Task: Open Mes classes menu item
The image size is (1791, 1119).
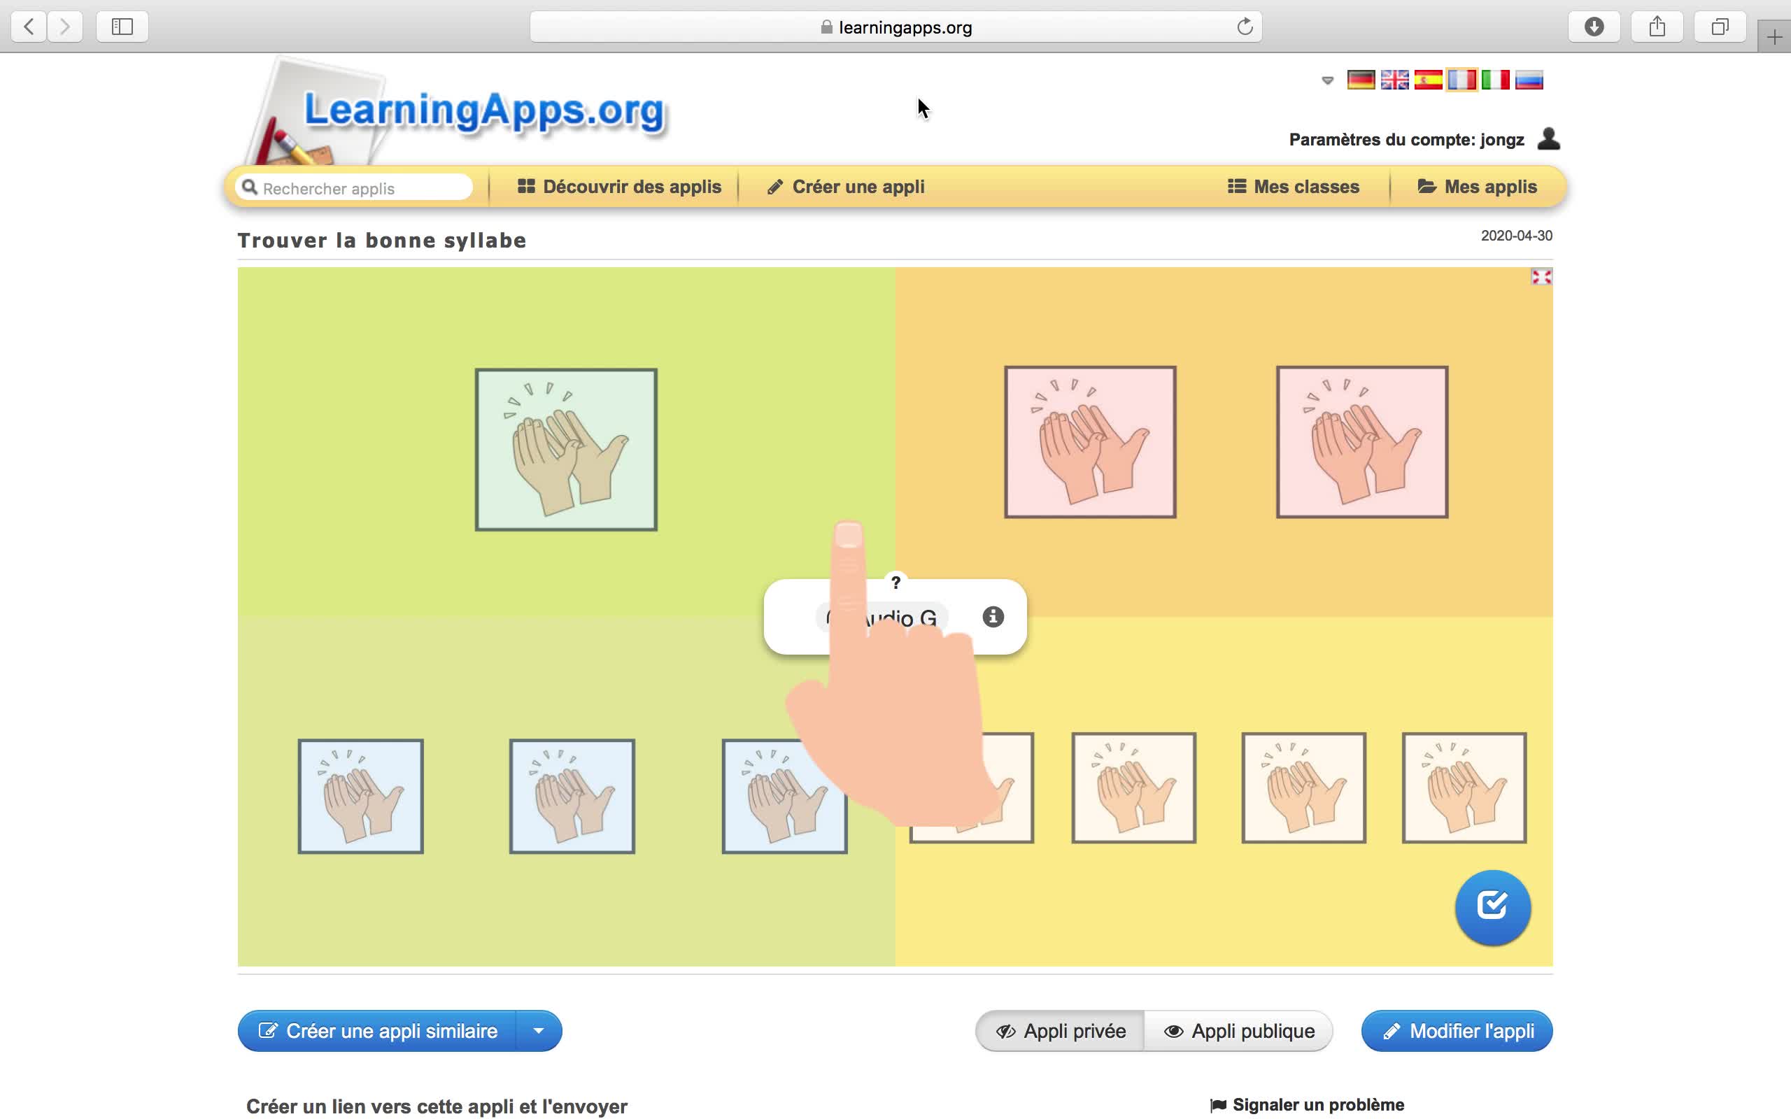Action: 1293,187
